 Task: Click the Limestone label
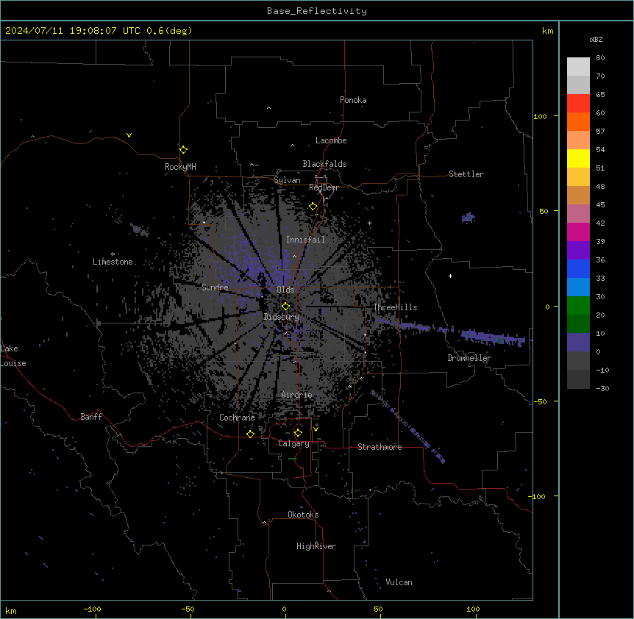click(x=113, y=262)
